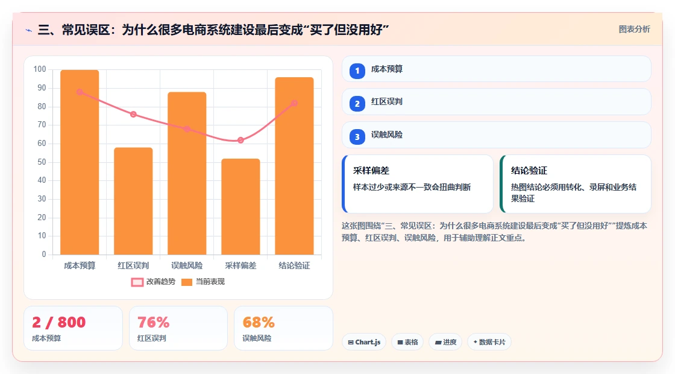675x374 pixels.
Task: Click the 76% 红区误判 stat card
Action: 178,328
